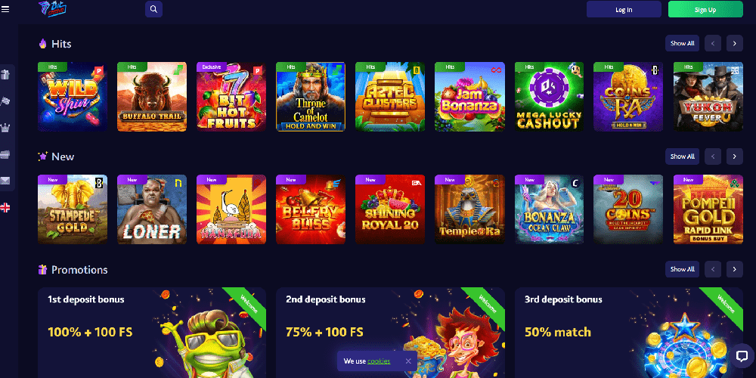Go back in Hits carousel left chevron
Screen dimensions: 756x378
click(713, 43)
